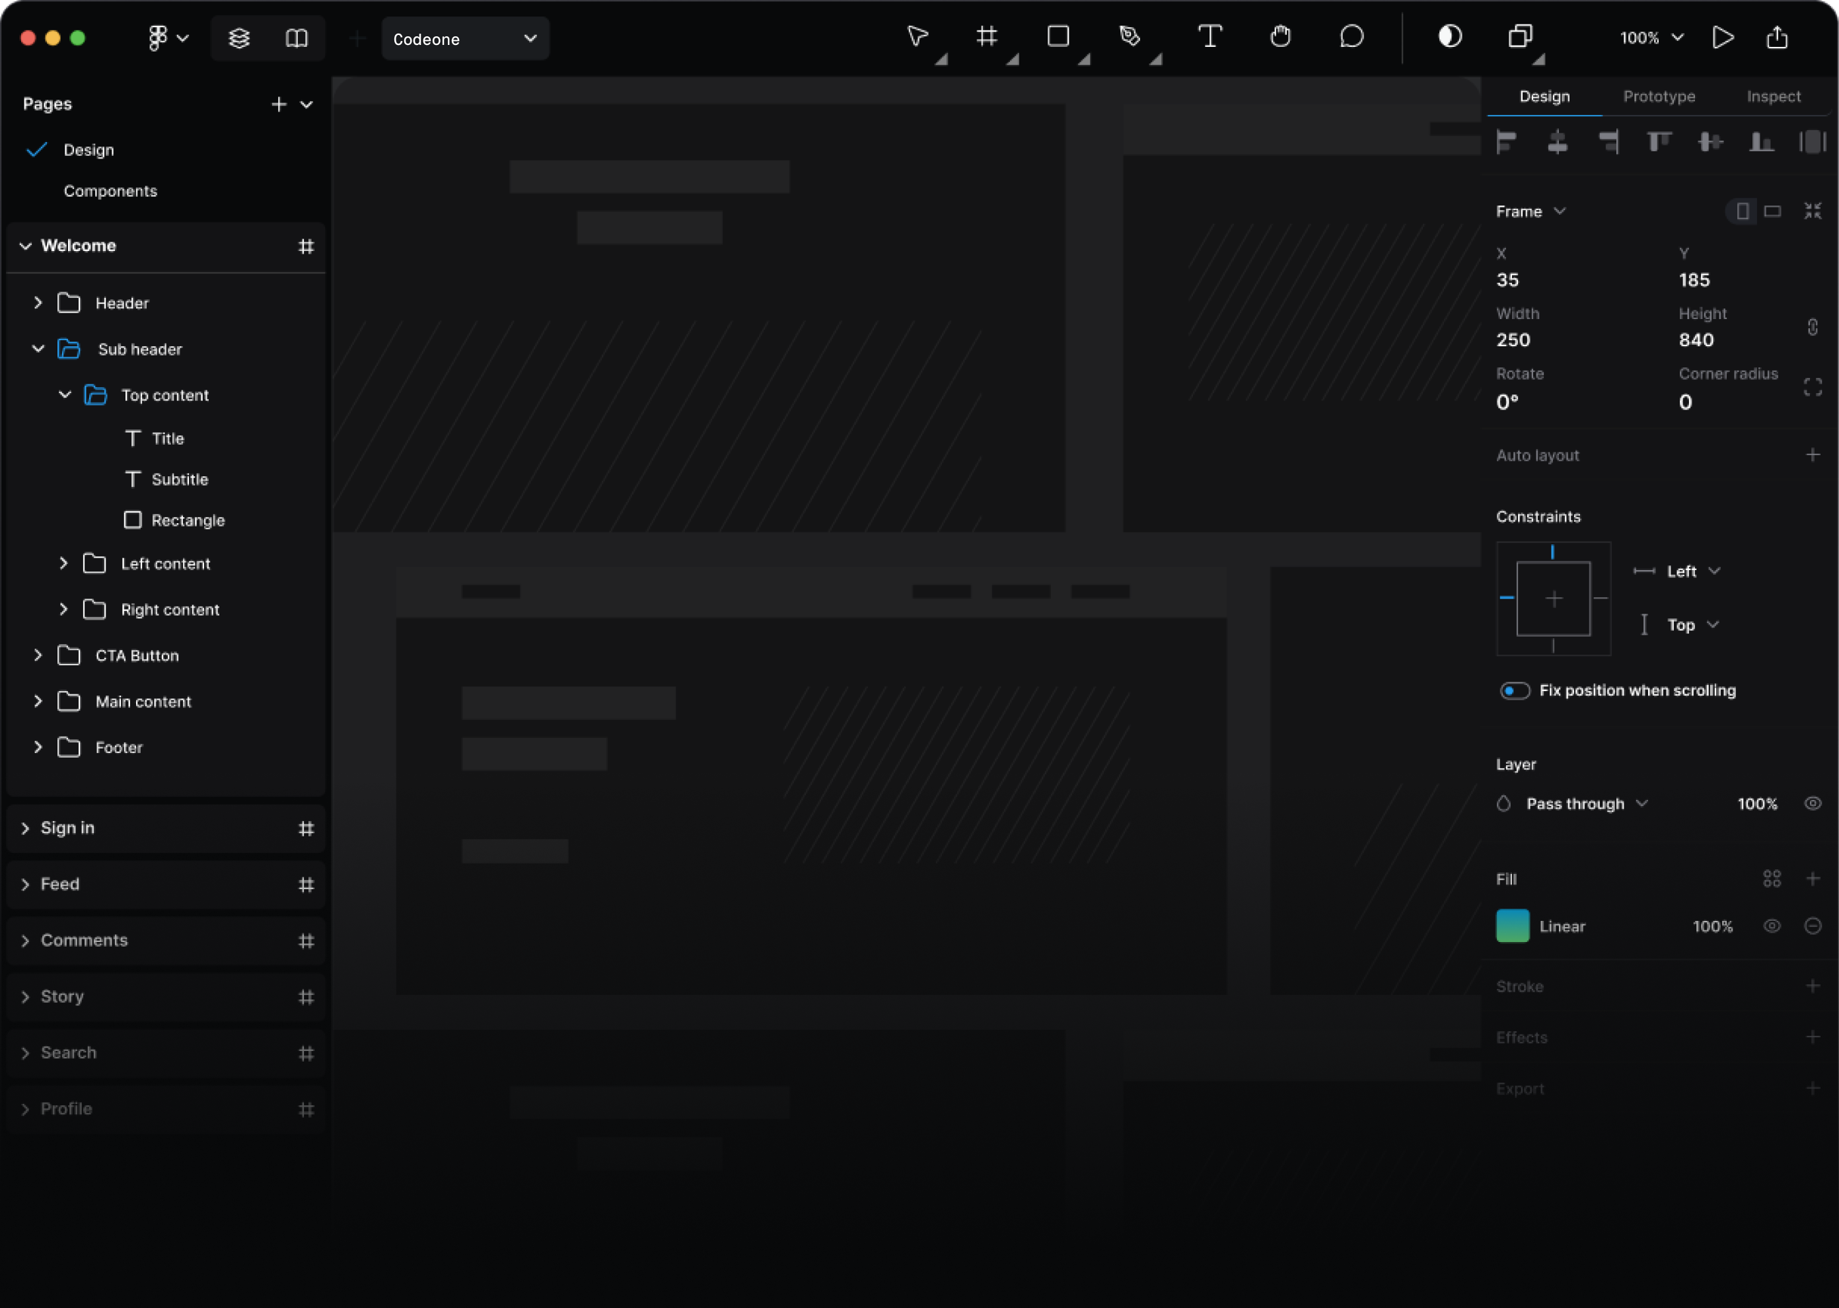Select the Shape tool
Image resolution: width=1839 pixels, height=1308 pixels.
1057,37
